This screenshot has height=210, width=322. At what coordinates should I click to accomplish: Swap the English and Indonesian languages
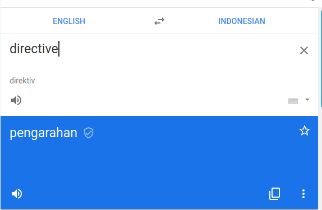pos(159,21)
